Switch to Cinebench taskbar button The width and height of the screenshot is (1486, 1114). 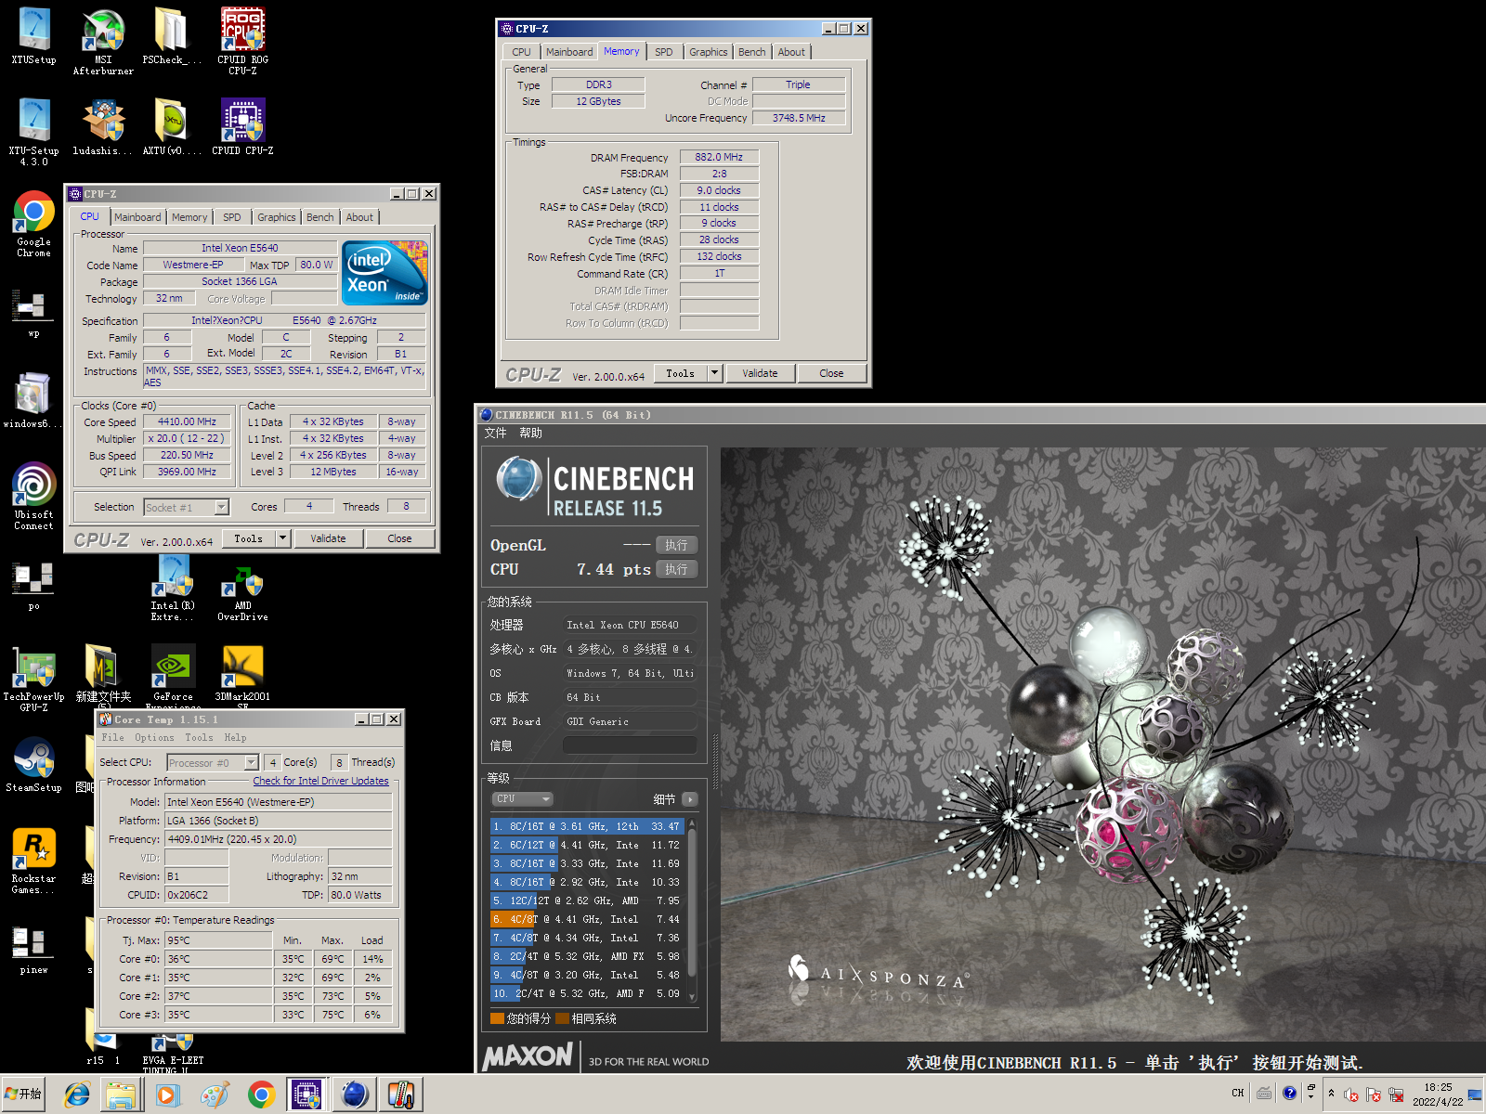pyautogui.click(x=355, y=1095)
